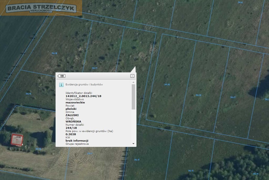Viewport: 269px width, 180px height.
Task: Click the parcel identifier 142012_2.0013.244/18 text
Action: click(83, 96)
